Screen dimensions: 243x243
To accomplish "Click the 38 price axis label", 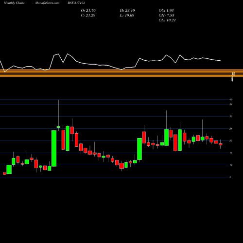I will (231, 104).
